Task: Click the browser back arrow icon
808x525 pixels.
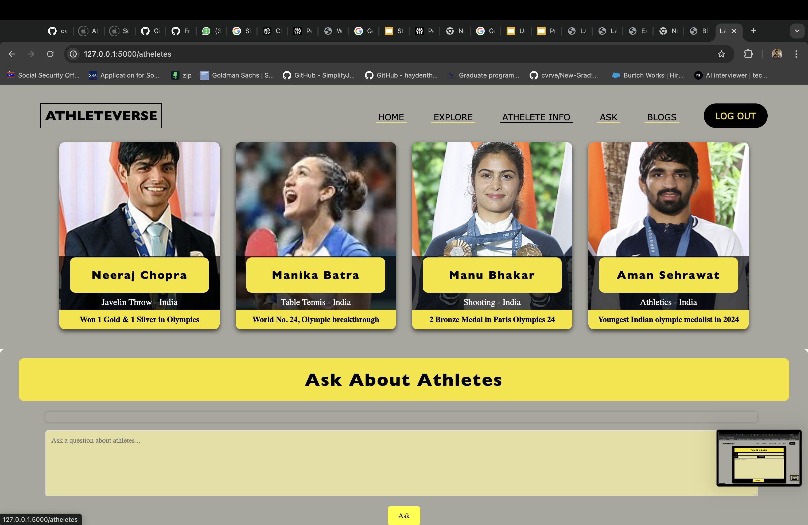Action: [x=12, y=54]
